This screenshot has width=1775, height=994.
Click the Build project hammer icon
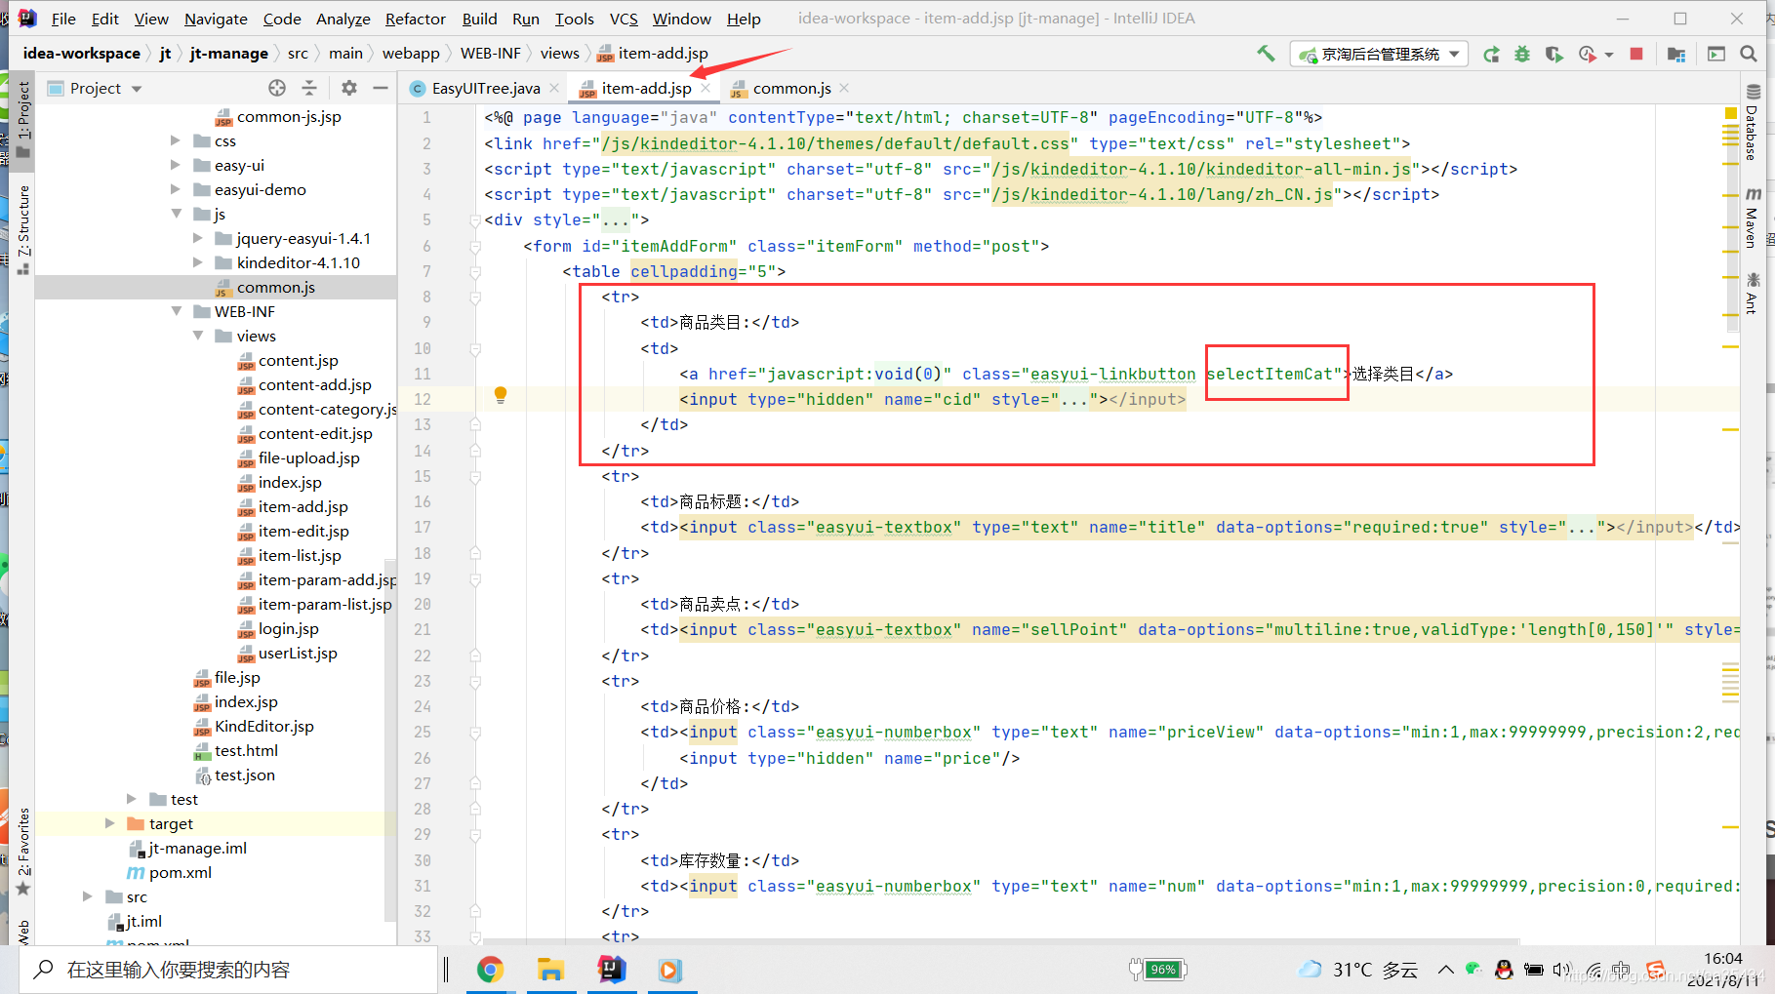pos(1266,54)
